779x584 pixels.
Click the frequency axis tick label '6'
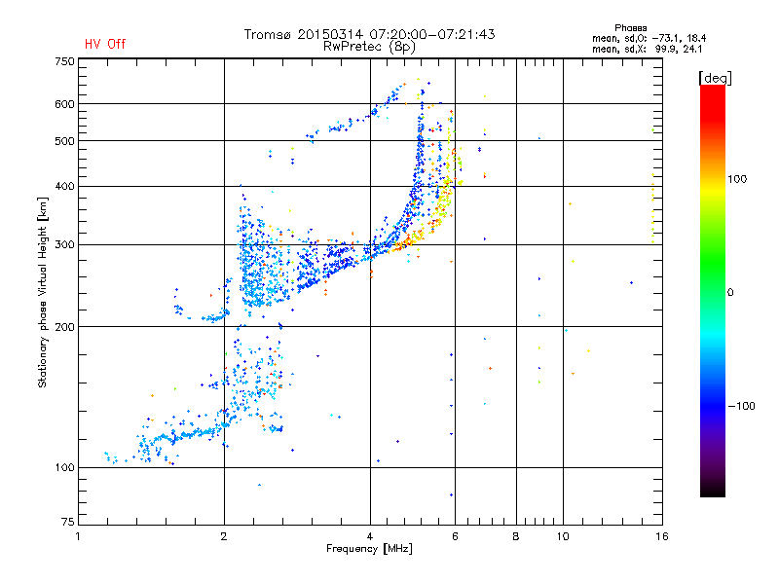tap(455, 536)
